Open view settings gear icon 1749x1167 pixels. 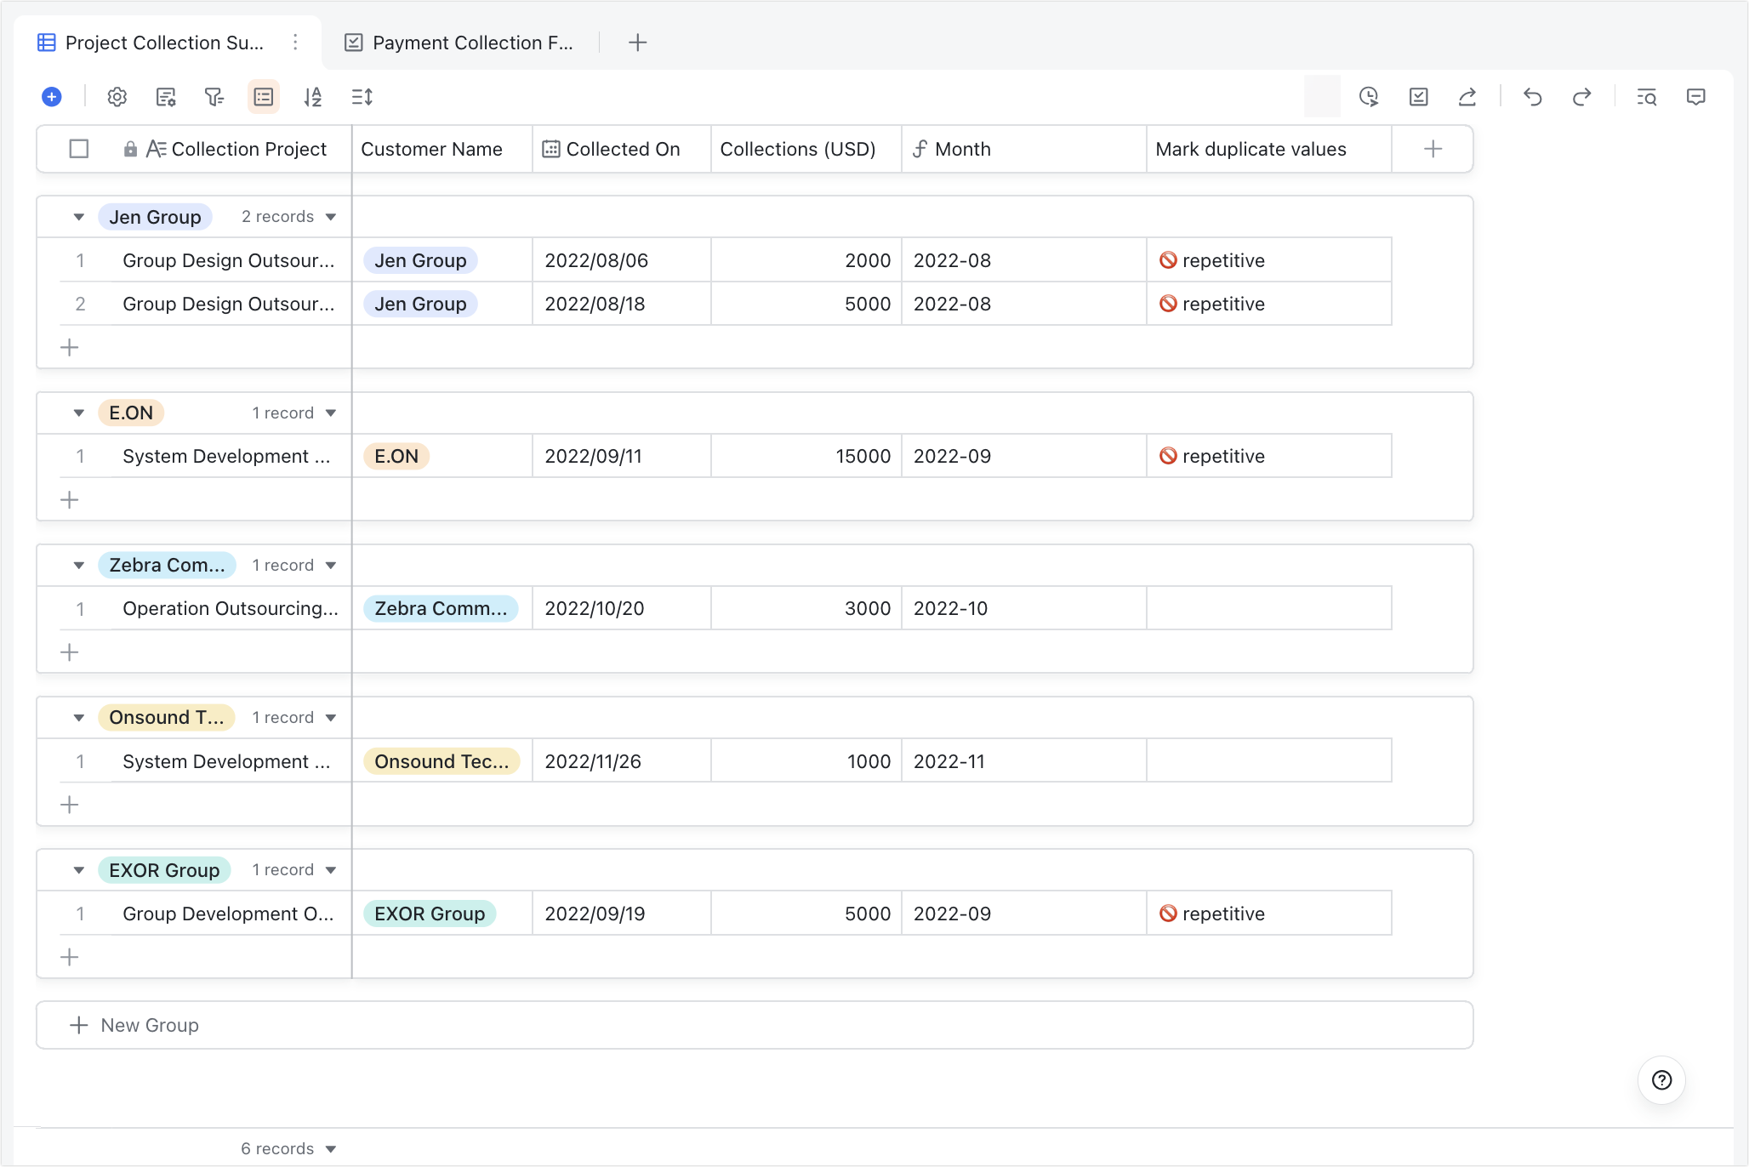(117, 97)
